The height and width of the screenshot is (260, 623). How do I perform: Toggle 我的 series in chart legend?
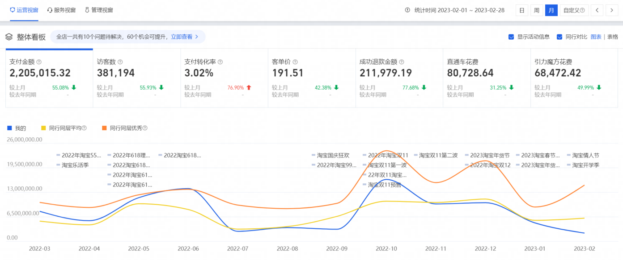tap(17, 128)
